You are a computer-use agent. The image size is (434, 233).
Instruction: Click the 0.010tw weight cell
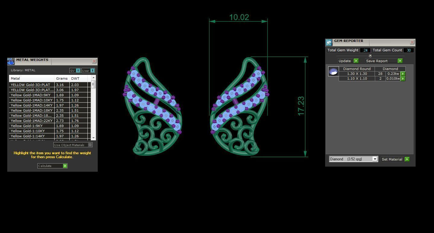393,78
